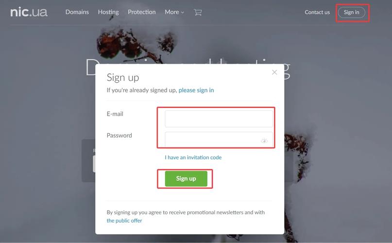The width and height of the screenshot is (392, 243).
Task: Click the nic.ua logo
Action: pyautogui.click(x=29, y=12)
